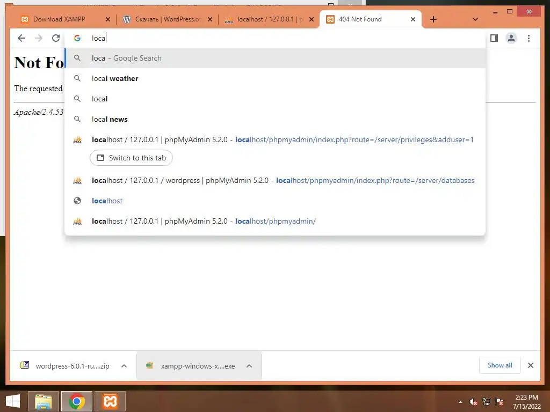Click the 'Switch to this tab' button
The image size is (550, 412).
131,158
